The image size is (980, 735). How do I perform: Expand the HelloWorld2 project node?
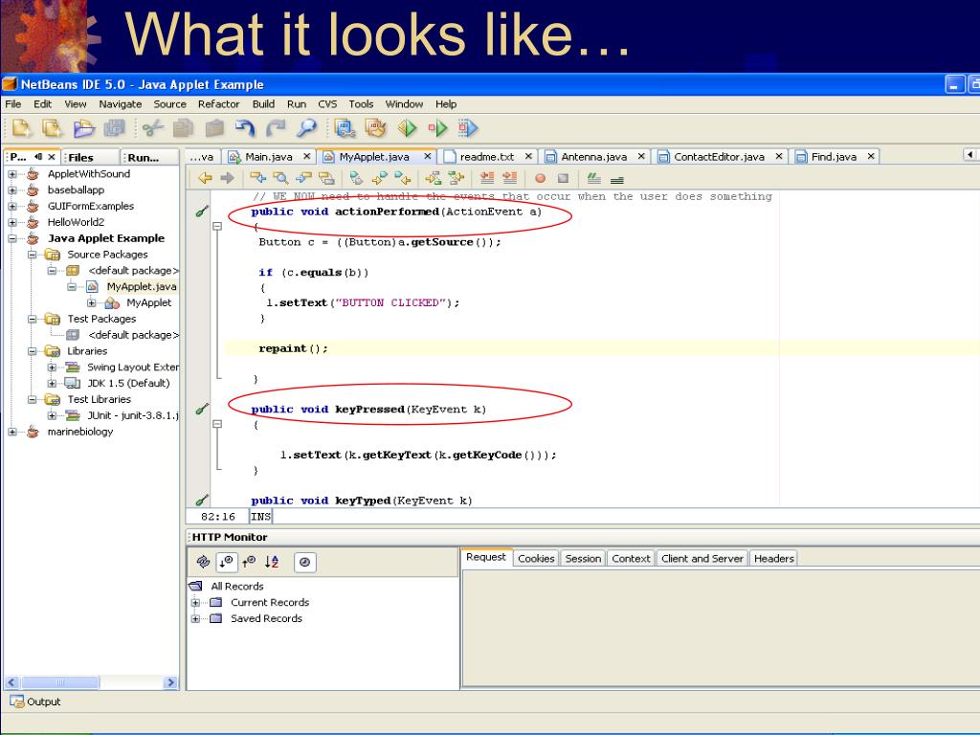[x=12, y=222]
